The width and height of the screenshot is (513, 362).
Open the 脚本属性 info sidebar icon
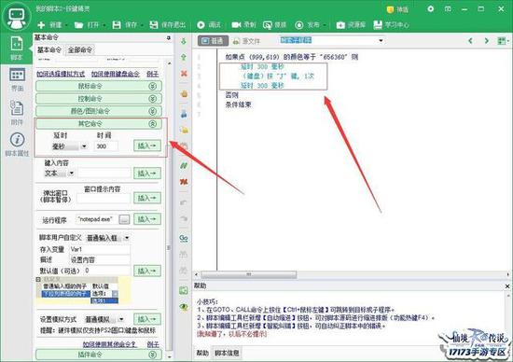17,140
